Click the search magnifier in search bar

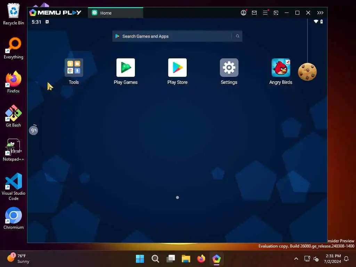point(237,36)
